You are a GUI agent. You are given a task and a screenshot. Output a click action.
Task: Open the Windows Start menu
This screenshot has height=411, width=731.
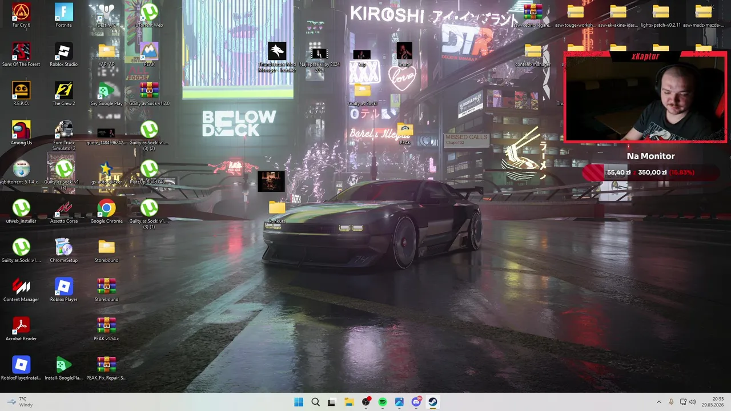click(x=299, y=402)
